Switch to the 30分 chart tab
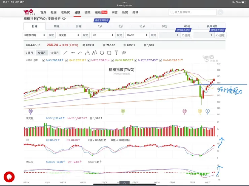Image resolution: width=249 pixels, height=186 pixels. pos(165,26)
